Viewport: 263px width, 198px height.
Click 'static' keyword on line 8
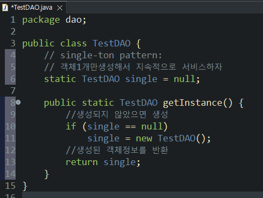tap(98, 103)
